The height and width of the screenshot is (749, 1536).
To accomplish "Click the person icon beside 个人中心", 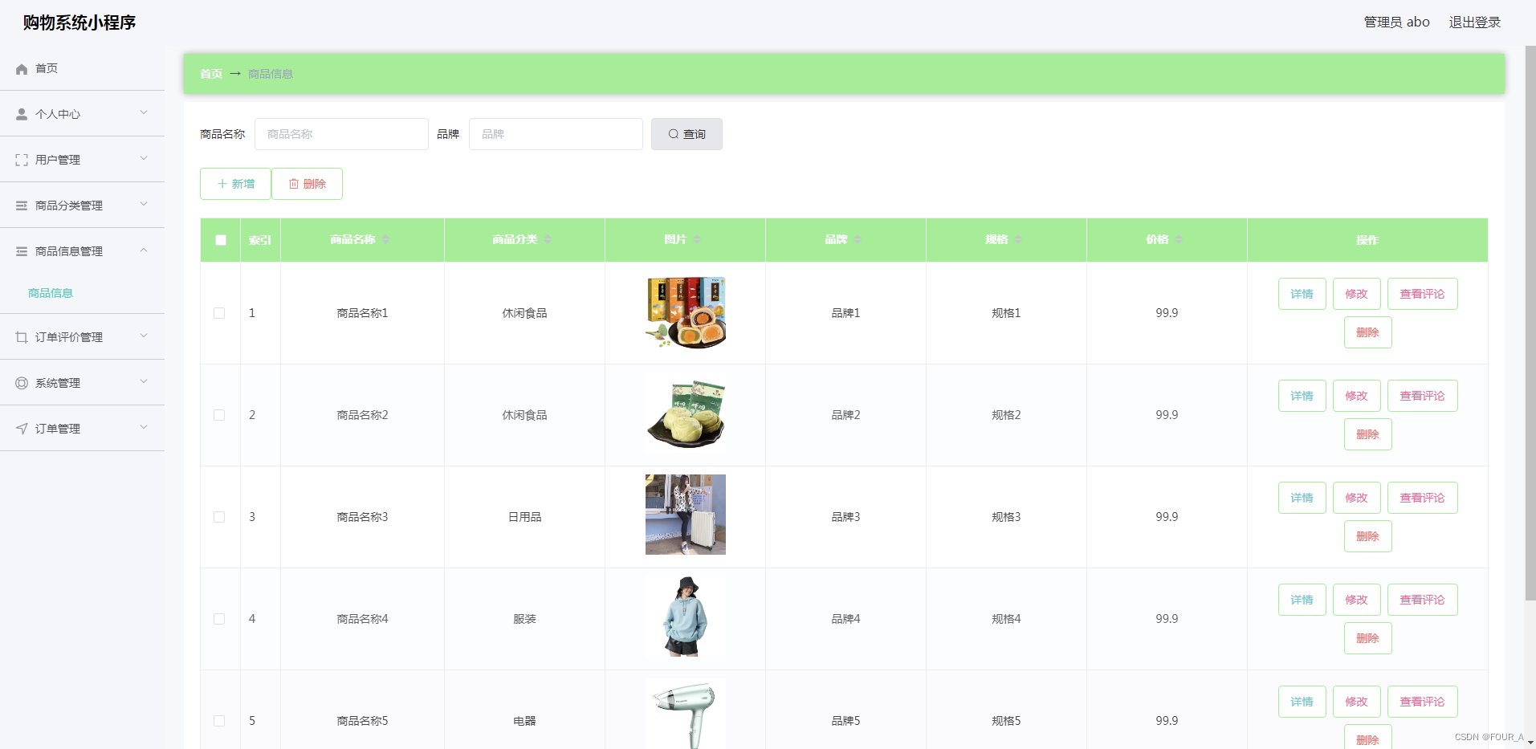I will click(x=22, y=115).
